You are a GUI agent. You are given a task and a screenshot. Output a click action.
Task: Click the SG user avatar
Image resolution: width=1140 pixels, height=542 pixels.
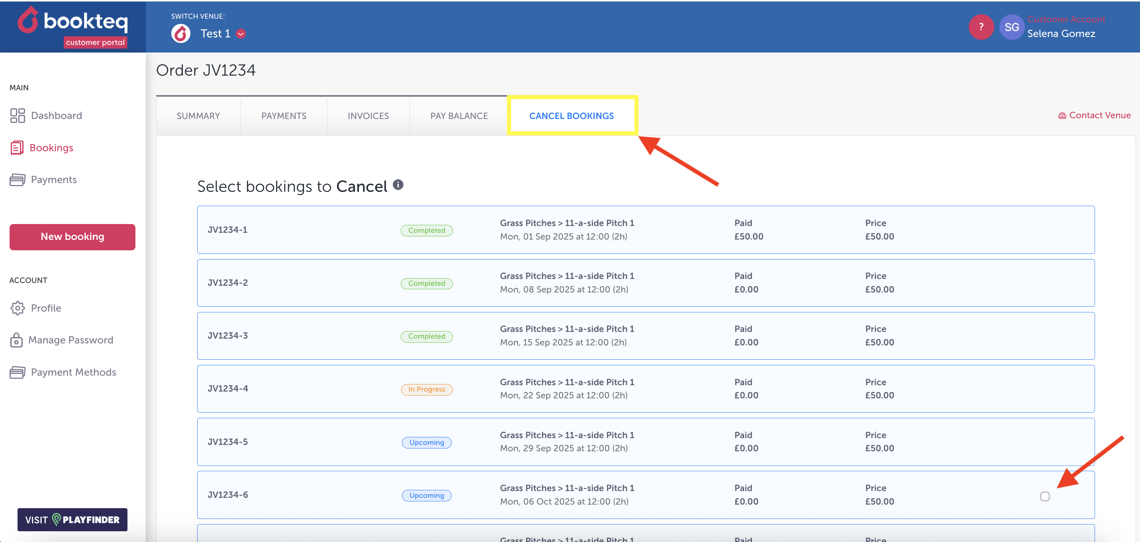[x=1011, y=27]
